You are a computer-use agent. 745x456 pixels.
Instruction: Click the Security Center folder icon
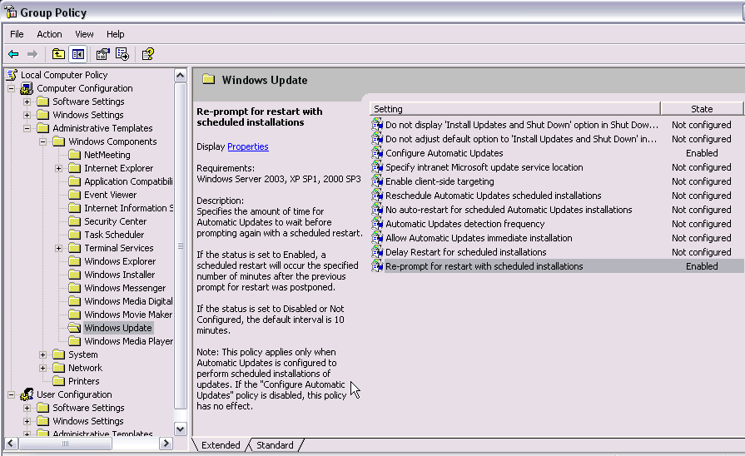coord(74,221)
